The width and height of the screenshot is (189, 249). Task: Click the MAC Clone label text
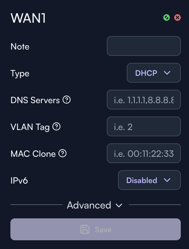click(33, 154)
